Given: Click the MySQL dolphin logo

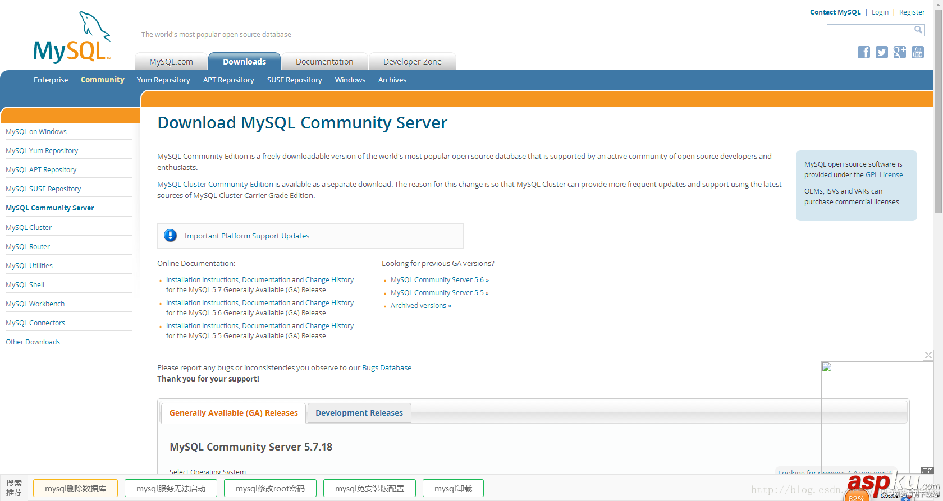Looking at the screenshot, I should point(72,37).
